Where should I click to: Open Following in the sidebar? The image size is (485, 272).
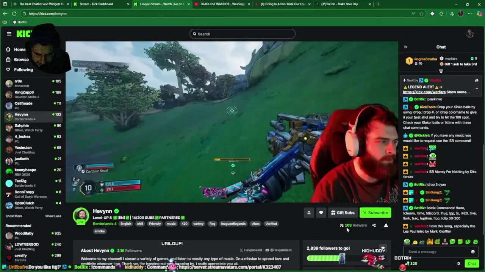pyautogui.click(x=19, y=70)
